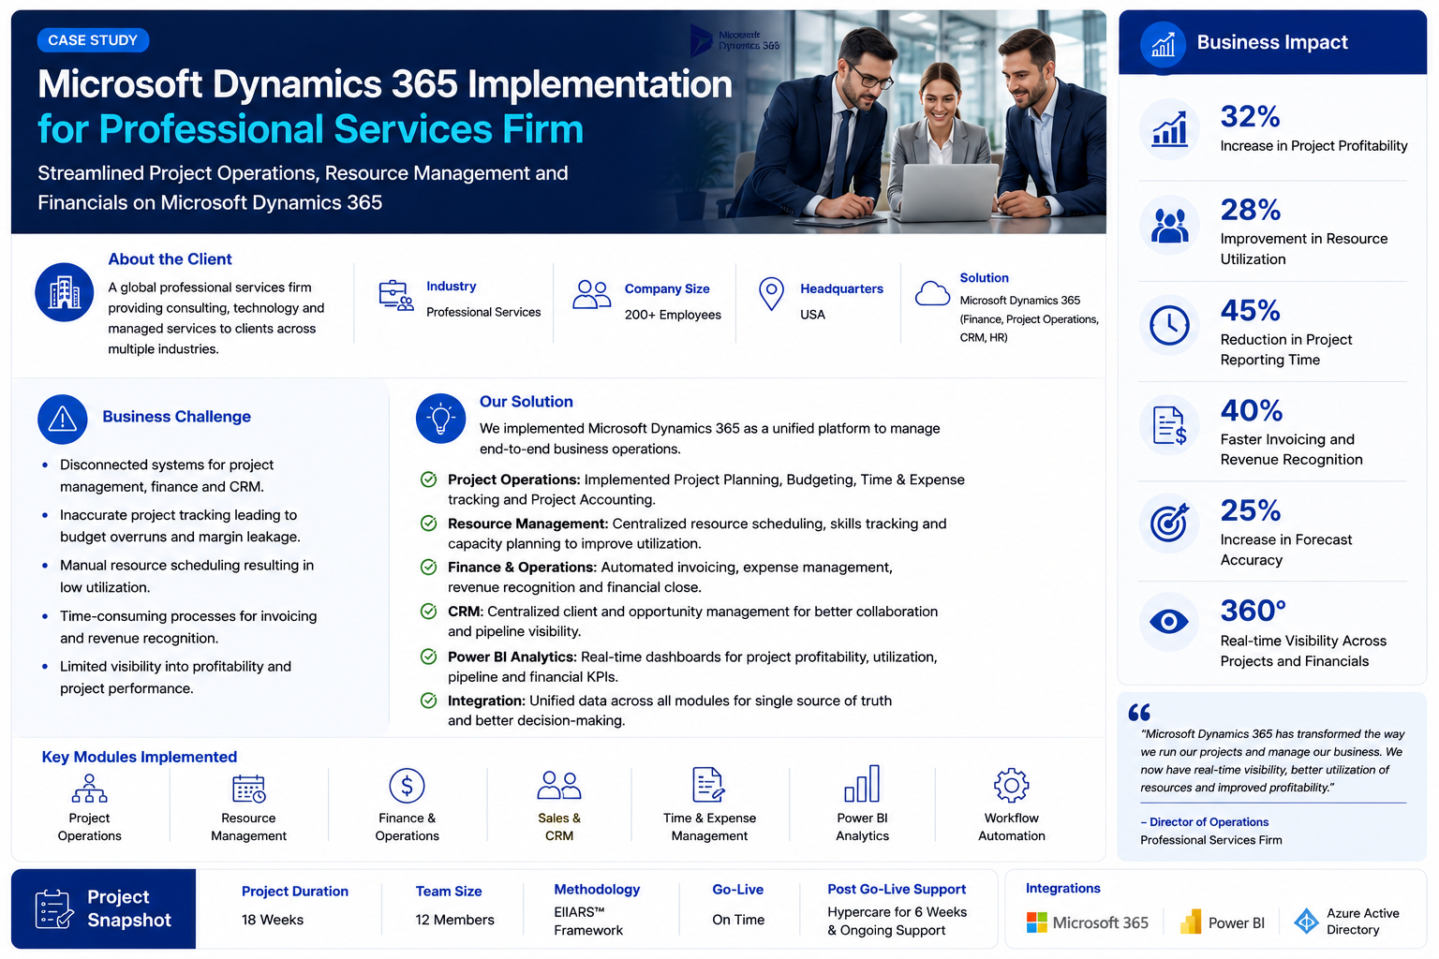1439x959 pixels.
Task: Click the "18 Weeks" project duration value
Action: tap(273, 920)
